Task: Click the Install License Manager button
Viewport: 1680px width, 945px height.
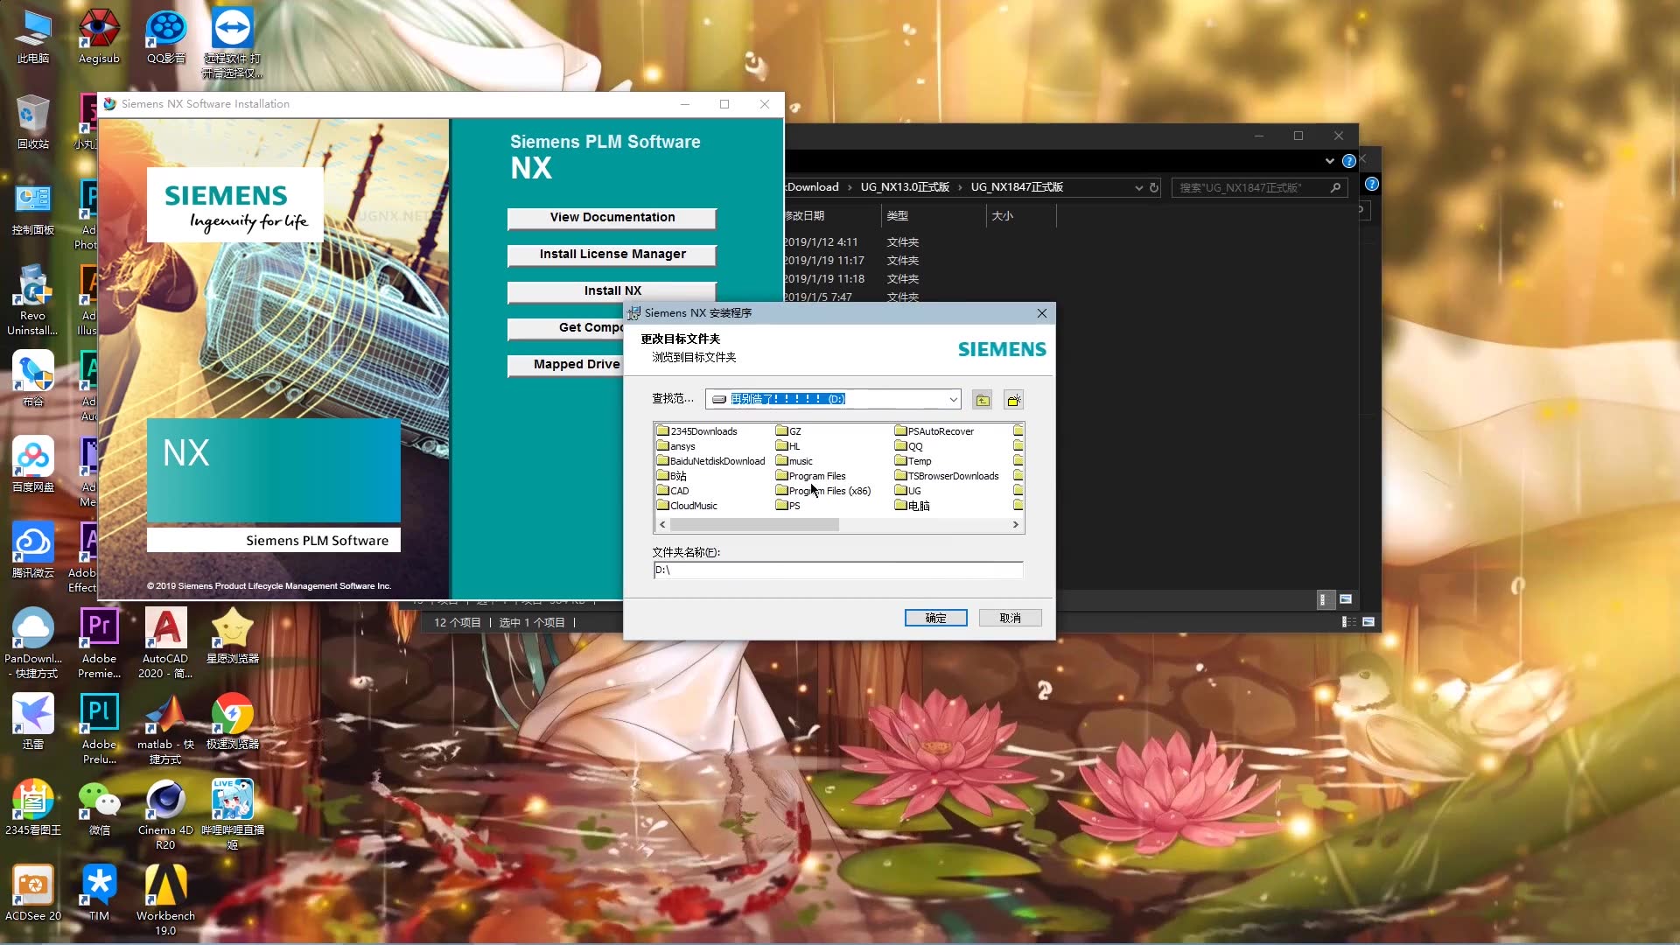Action: click(612, 255)
